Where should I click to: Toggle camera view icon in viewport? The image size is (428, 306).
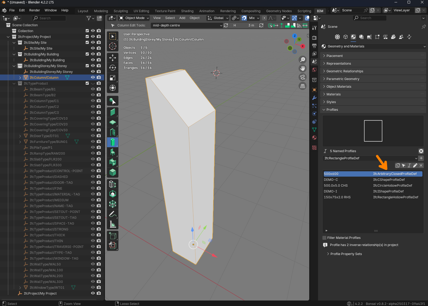pyautogui.click(x=303, y=77)
